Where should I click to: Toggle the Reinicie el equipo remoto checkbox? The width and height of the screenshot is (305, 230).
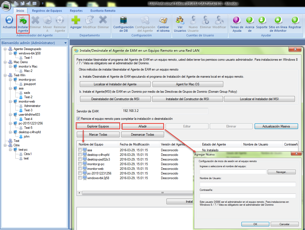coord(78,119)
